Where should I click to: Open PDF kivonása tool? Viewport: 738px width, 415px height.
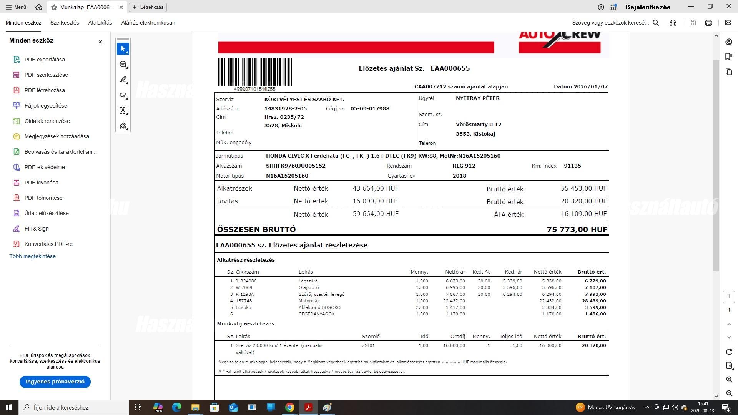(41, 183)
